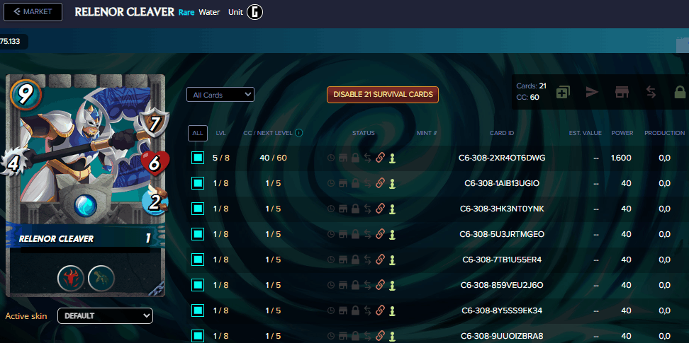
Task: Sort by Status column header
Action: [364, 133]
